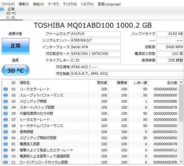Open the 機能(U) menu
The width and height of the screenshot is (184, 166).
38,4
